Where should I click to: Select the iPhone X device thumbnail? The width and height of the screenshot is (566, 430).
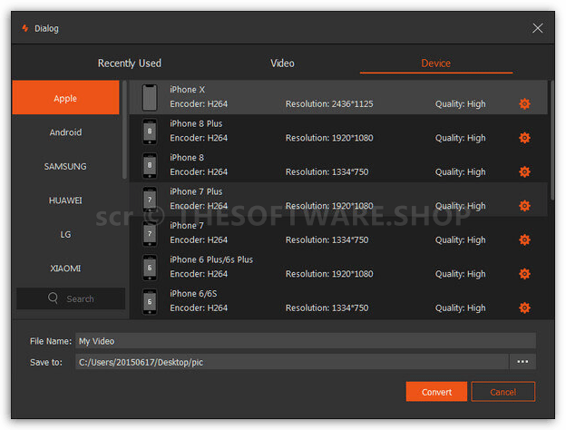pyautogui.click(x=150, y=97)
